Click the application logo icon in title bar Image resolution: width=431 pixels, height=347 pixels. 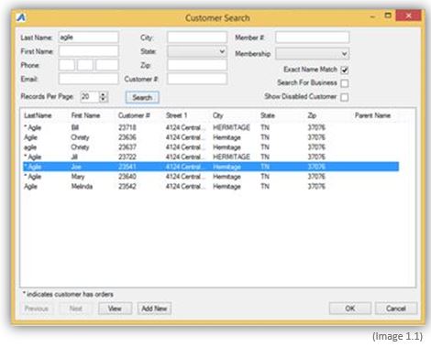point(21,17)
